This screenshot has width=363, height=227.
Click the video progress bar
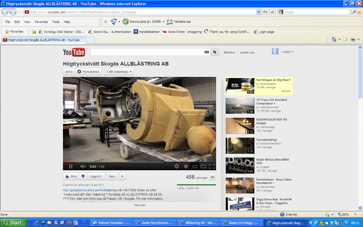click(x=139, y=162)
